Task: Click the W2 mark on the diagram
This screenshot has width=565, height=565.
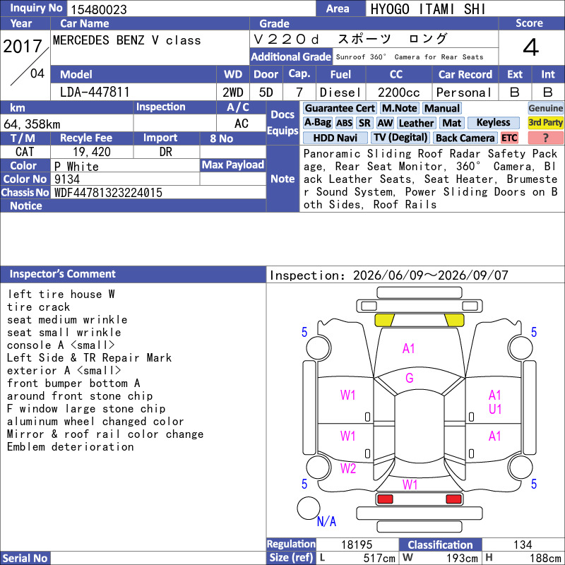Action: (348, 468)
